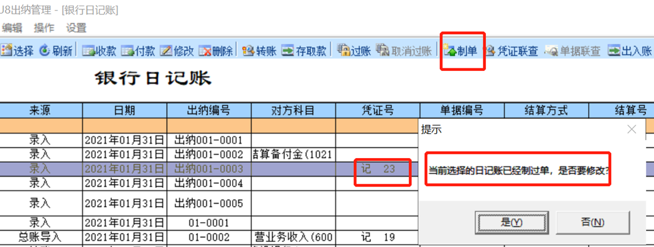Click the 凭证号 column header

[378, 111]
